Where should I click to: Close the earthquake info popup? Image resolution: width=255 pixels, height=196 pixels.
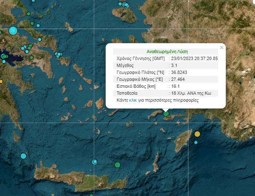point(222,48)
